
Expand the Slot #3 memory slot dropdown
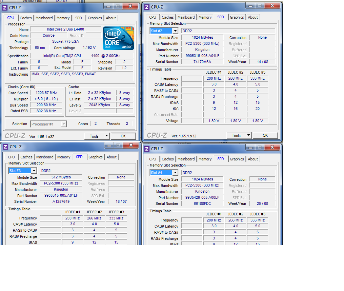pyautogui.click(x=34, y=171)
